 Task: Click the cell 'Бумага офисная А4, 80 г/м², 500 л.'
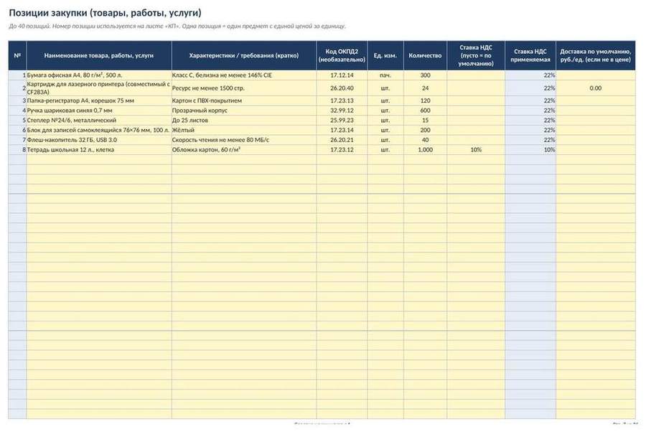[x=99, y=75]
